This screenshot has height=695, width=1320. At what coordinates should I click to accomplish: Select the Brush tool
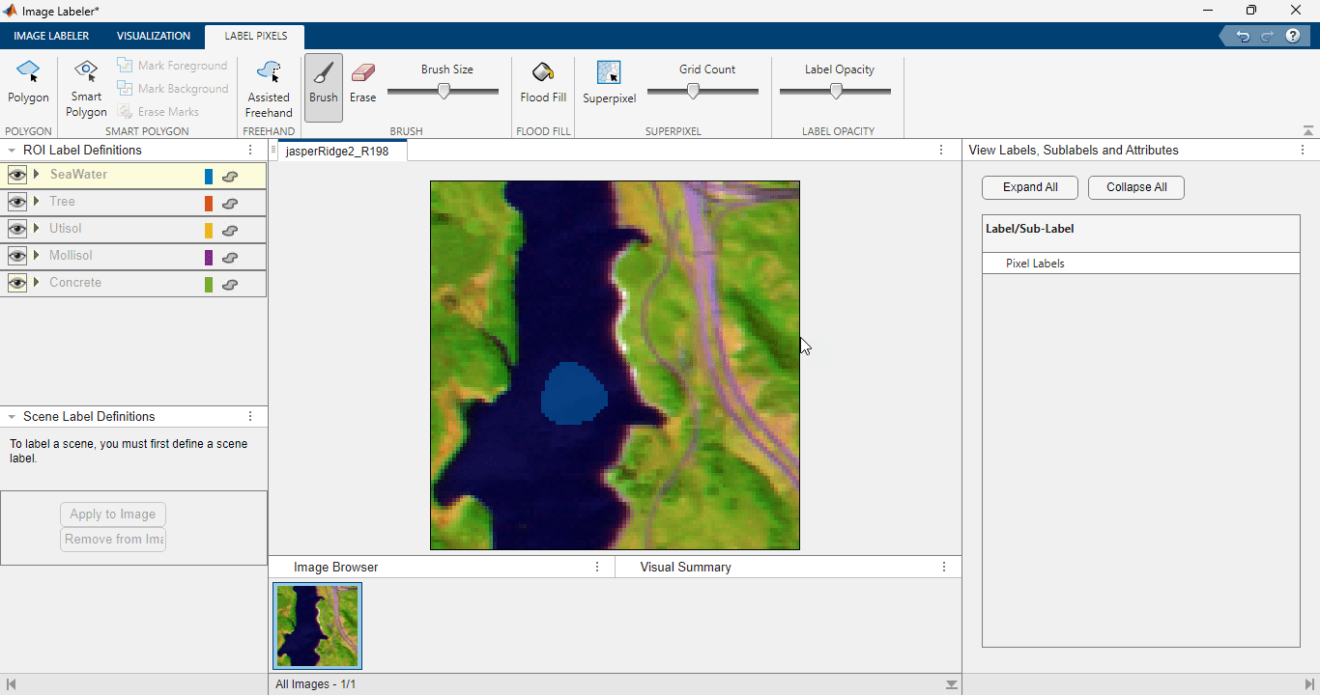pyautogui.click(x=323, y=82)
